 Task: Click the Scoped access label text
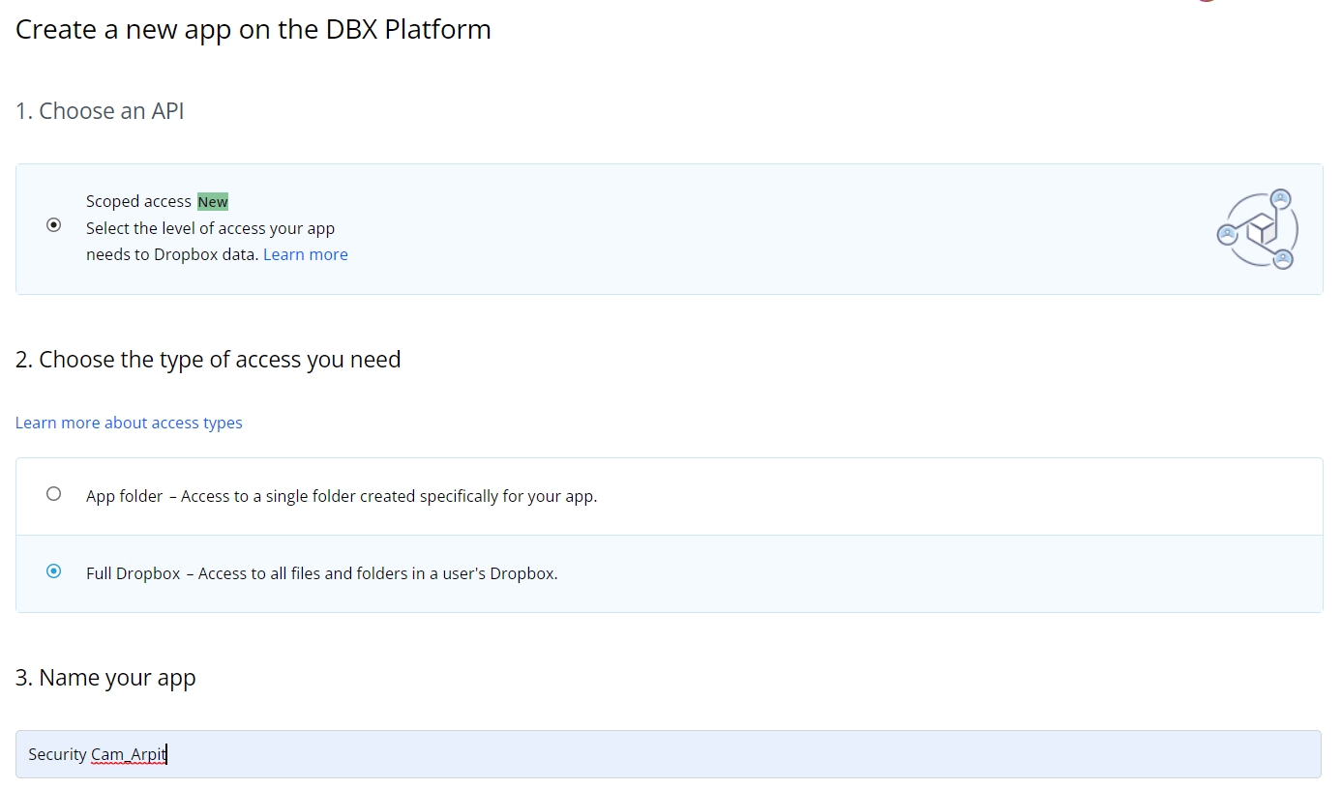coord(138,201)
